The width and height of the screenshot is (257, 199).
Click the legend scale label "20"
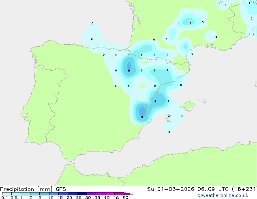click(69, 197)
